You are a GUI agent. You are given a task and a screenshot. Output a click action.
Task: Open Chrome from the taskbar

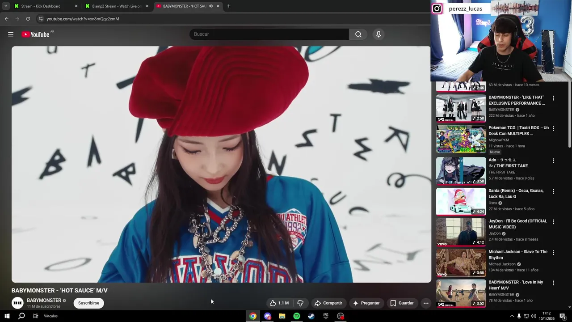pyautogui.click(x=253, y=316)
